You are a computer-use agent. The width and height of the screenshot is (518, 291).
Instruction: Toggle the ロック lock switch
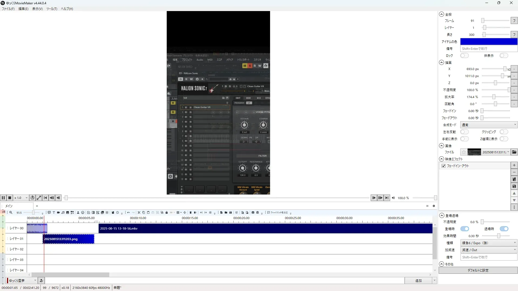coord(464,56)
